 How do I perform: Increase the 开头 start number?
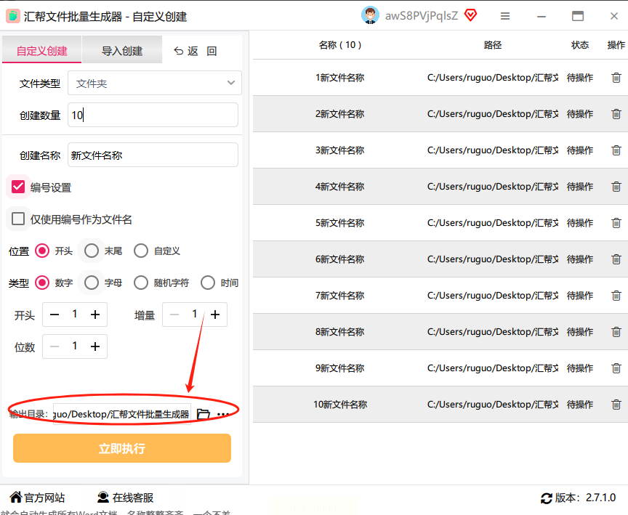click(95, 315)
